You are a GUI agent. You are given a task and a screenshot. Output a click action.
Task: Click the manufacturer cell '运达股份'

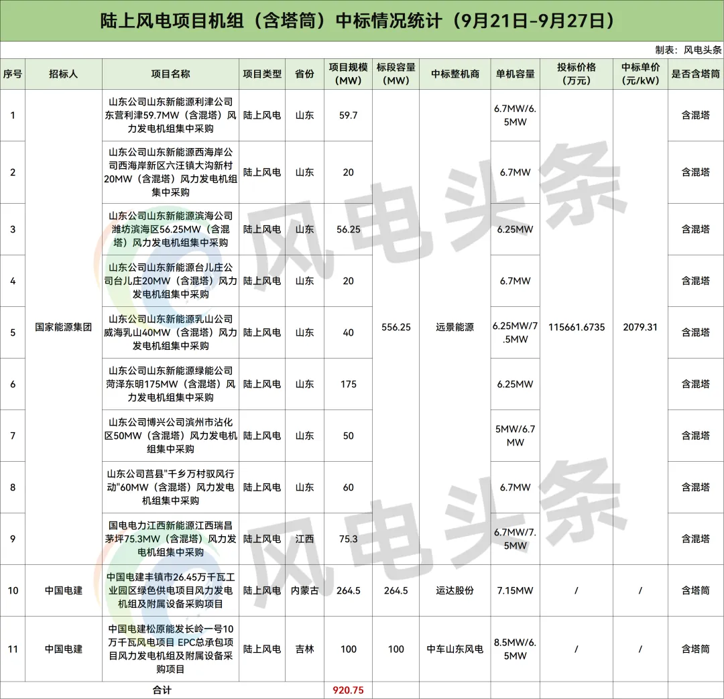coord(455,590)
